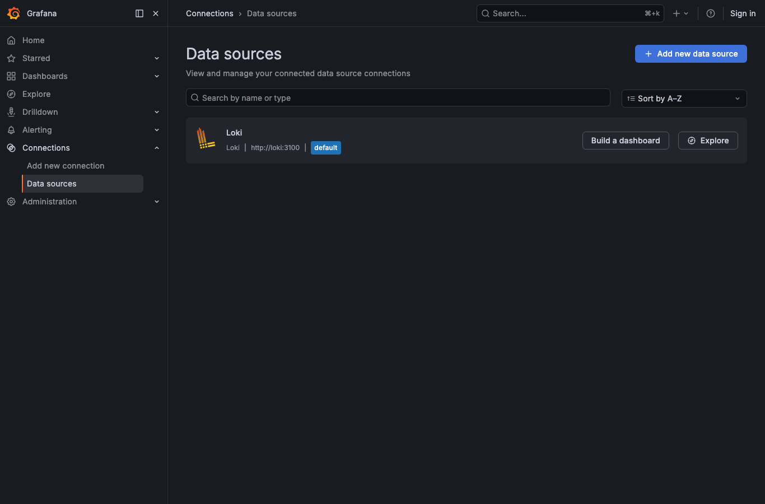This screenshot has width=765, height=504.
Task: Open the Home icon in sidebar
Action: point(11,40)
